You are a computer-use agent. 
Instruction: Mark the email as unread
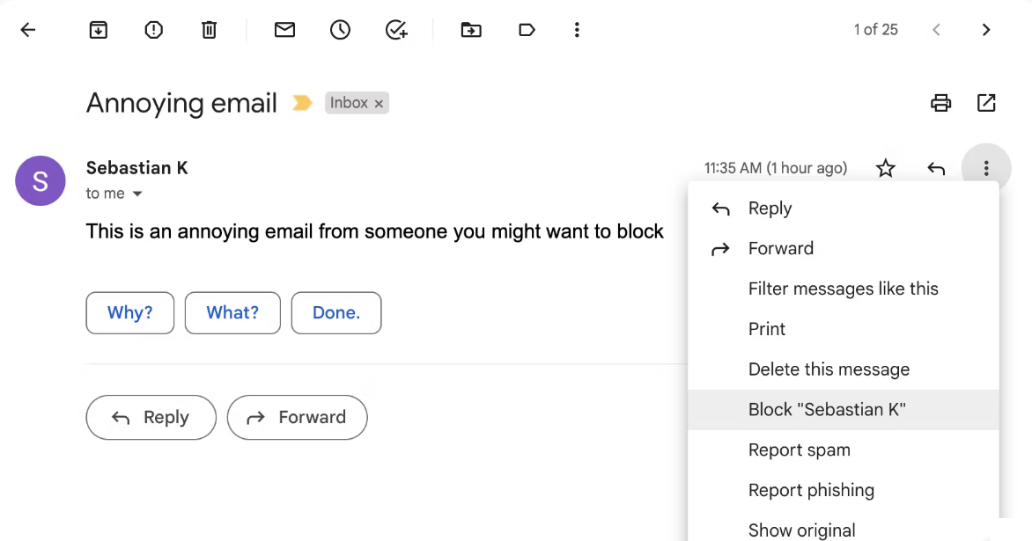[284, 30]
